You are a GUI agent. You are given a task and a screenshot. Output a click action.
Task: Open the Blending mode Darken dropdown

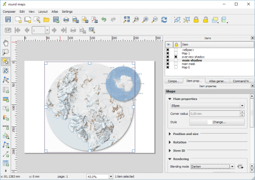(212, 166)
